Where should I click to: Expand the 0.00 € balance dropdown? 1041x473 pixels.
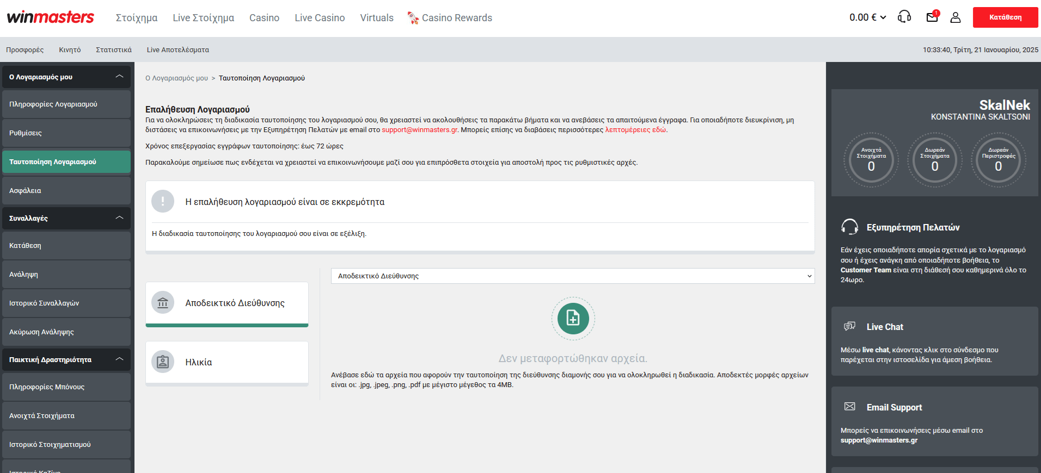pyautogui.click(x=867, y=17)
